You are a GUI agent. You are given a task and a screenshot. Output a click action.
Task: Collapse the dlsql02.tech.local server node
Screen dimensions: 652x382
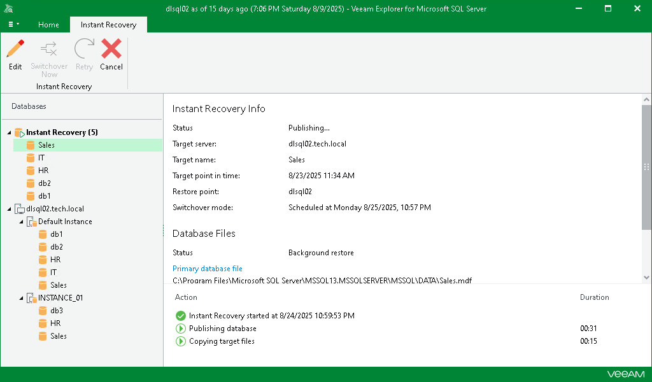coord(10,209)
